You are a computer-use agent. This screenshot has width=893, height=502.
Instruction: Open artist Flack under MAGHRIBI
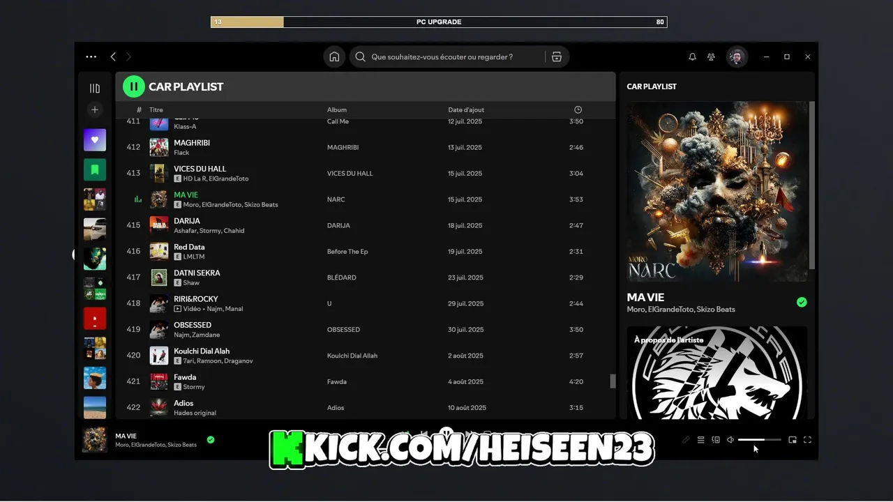(181, 153)
